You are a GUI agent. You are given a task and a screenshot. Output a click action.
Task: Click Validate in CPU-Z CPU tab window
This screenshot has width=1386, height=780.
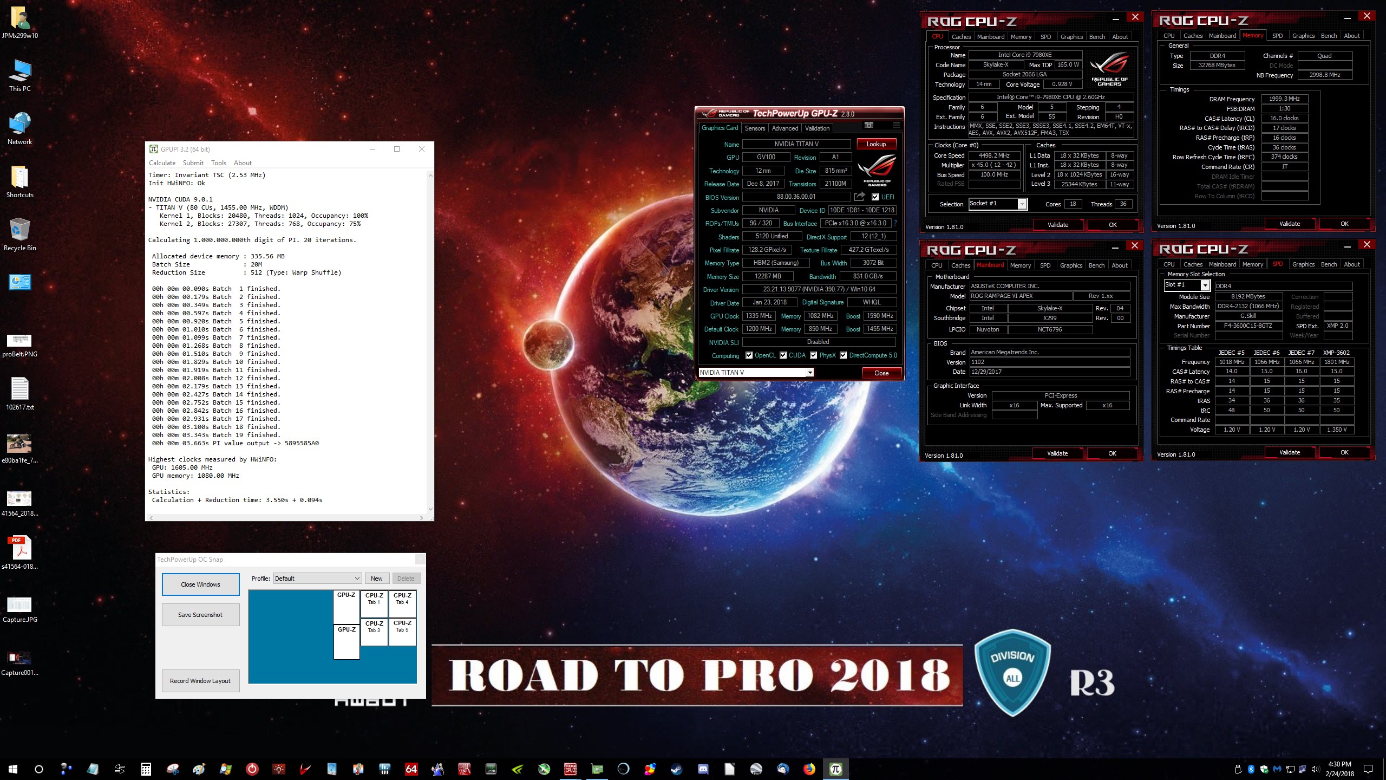point(1058,225)
